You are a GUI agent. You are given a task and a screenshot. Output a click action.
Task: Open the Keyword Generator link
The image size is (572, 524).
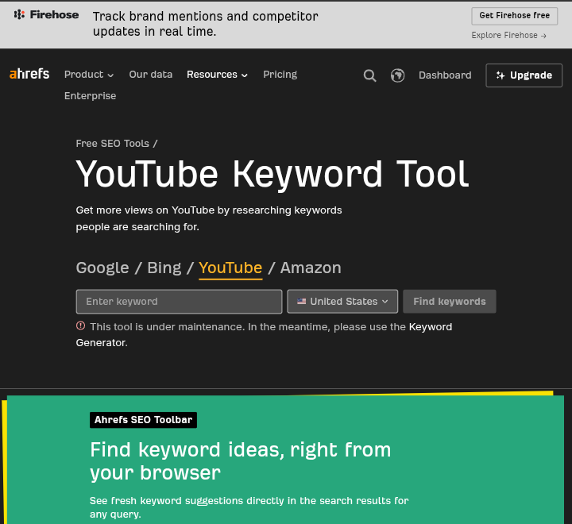coord(431,327)
